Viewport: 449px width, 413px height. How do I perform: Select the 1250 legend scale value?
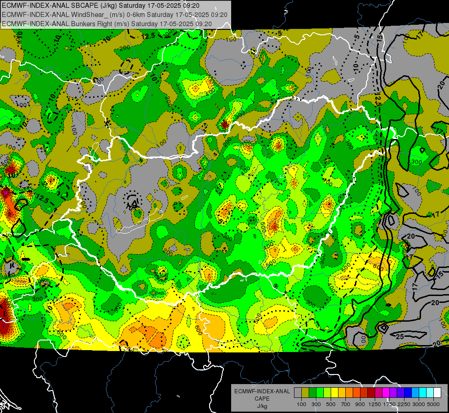pyautogui.click(x=375, y=404)
